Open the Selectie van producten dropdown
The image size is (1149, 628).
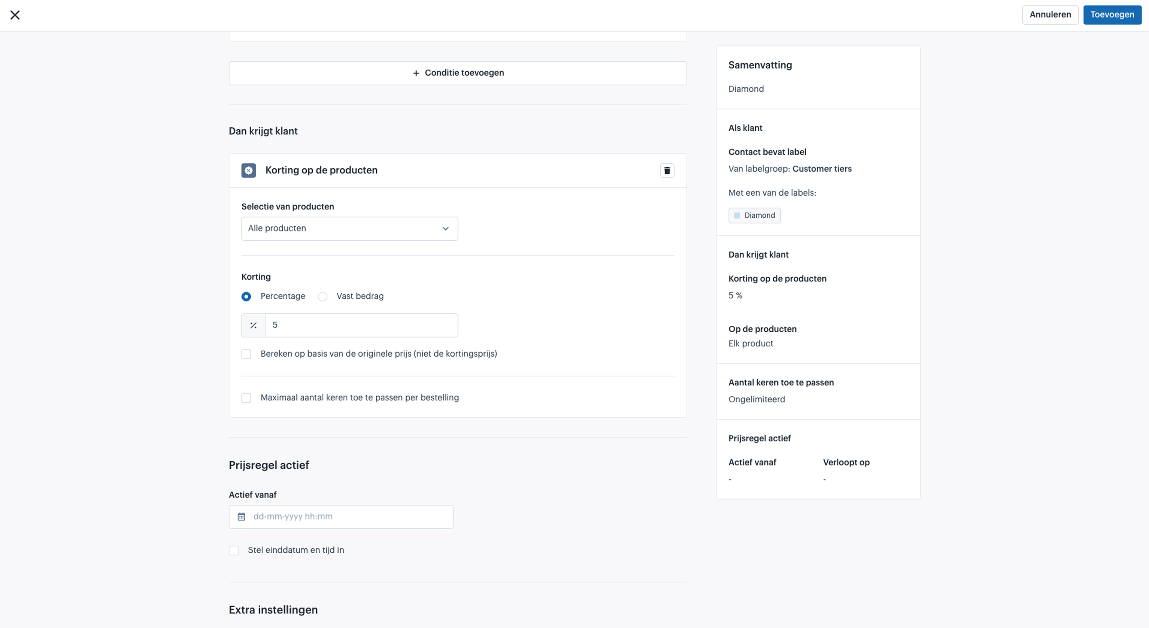[349, 229]
